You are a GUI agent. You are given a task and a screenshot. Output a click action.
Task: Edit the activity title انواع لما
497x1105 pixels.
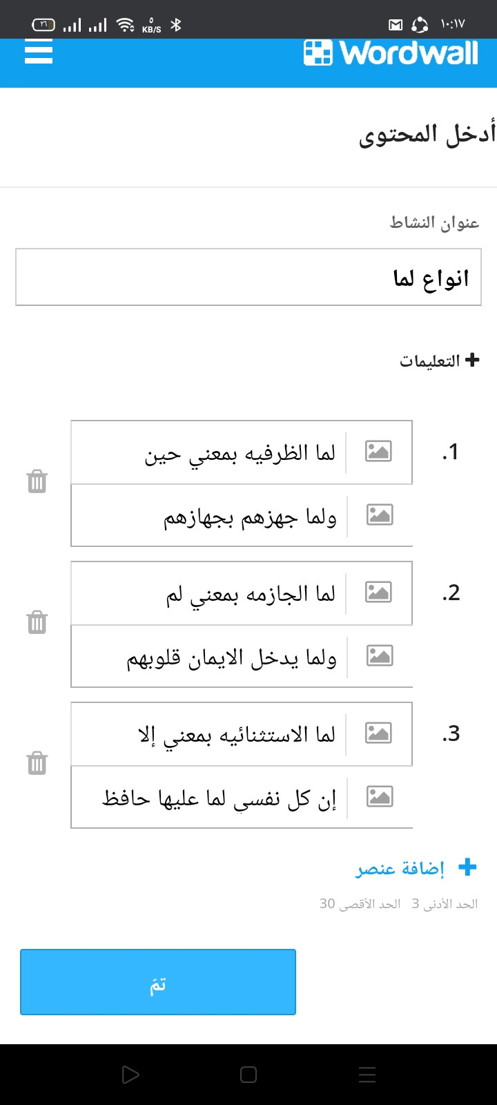[248, 277]
